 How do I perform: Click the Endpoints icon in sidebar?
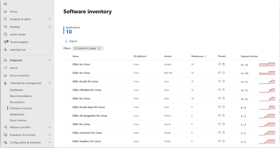pyautogui.click(x=5, y=60)
